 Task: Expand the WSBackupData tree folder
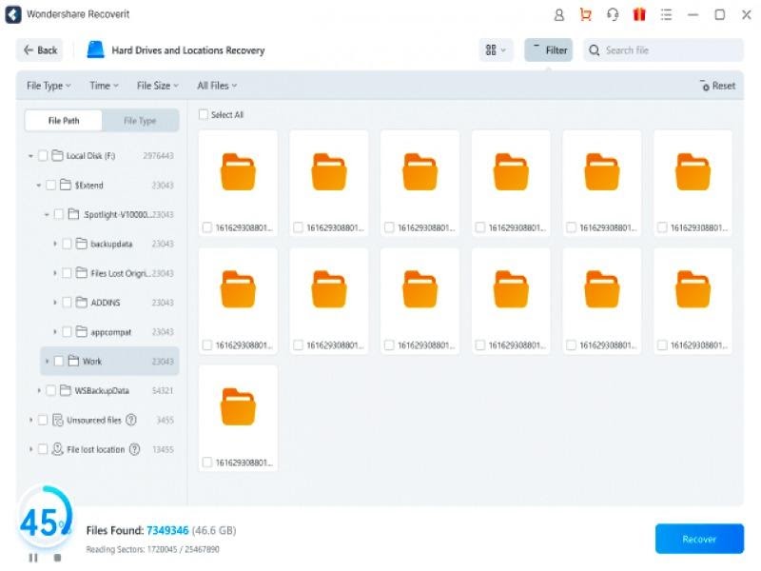pyautogui.click(x=39, y=390)
